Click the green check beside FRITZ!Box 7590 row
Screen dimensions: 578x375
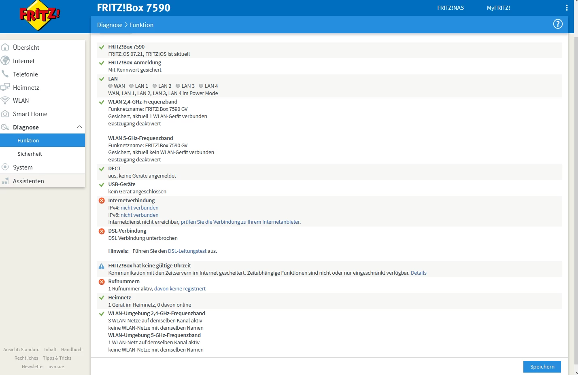(x=102, y=47)
